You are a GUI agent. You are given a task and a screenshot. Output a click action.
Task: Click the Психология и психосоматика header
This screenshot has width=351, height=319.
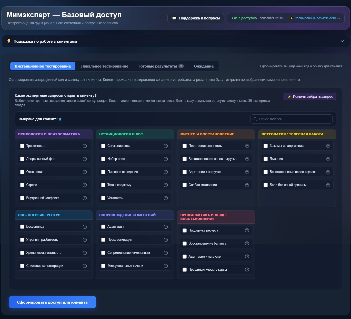(54, 134)
